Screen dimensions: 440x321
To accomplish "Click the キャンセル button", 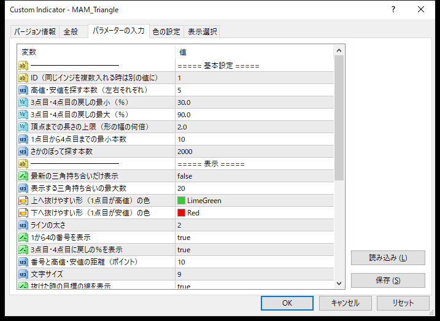I will pos(345,303).
